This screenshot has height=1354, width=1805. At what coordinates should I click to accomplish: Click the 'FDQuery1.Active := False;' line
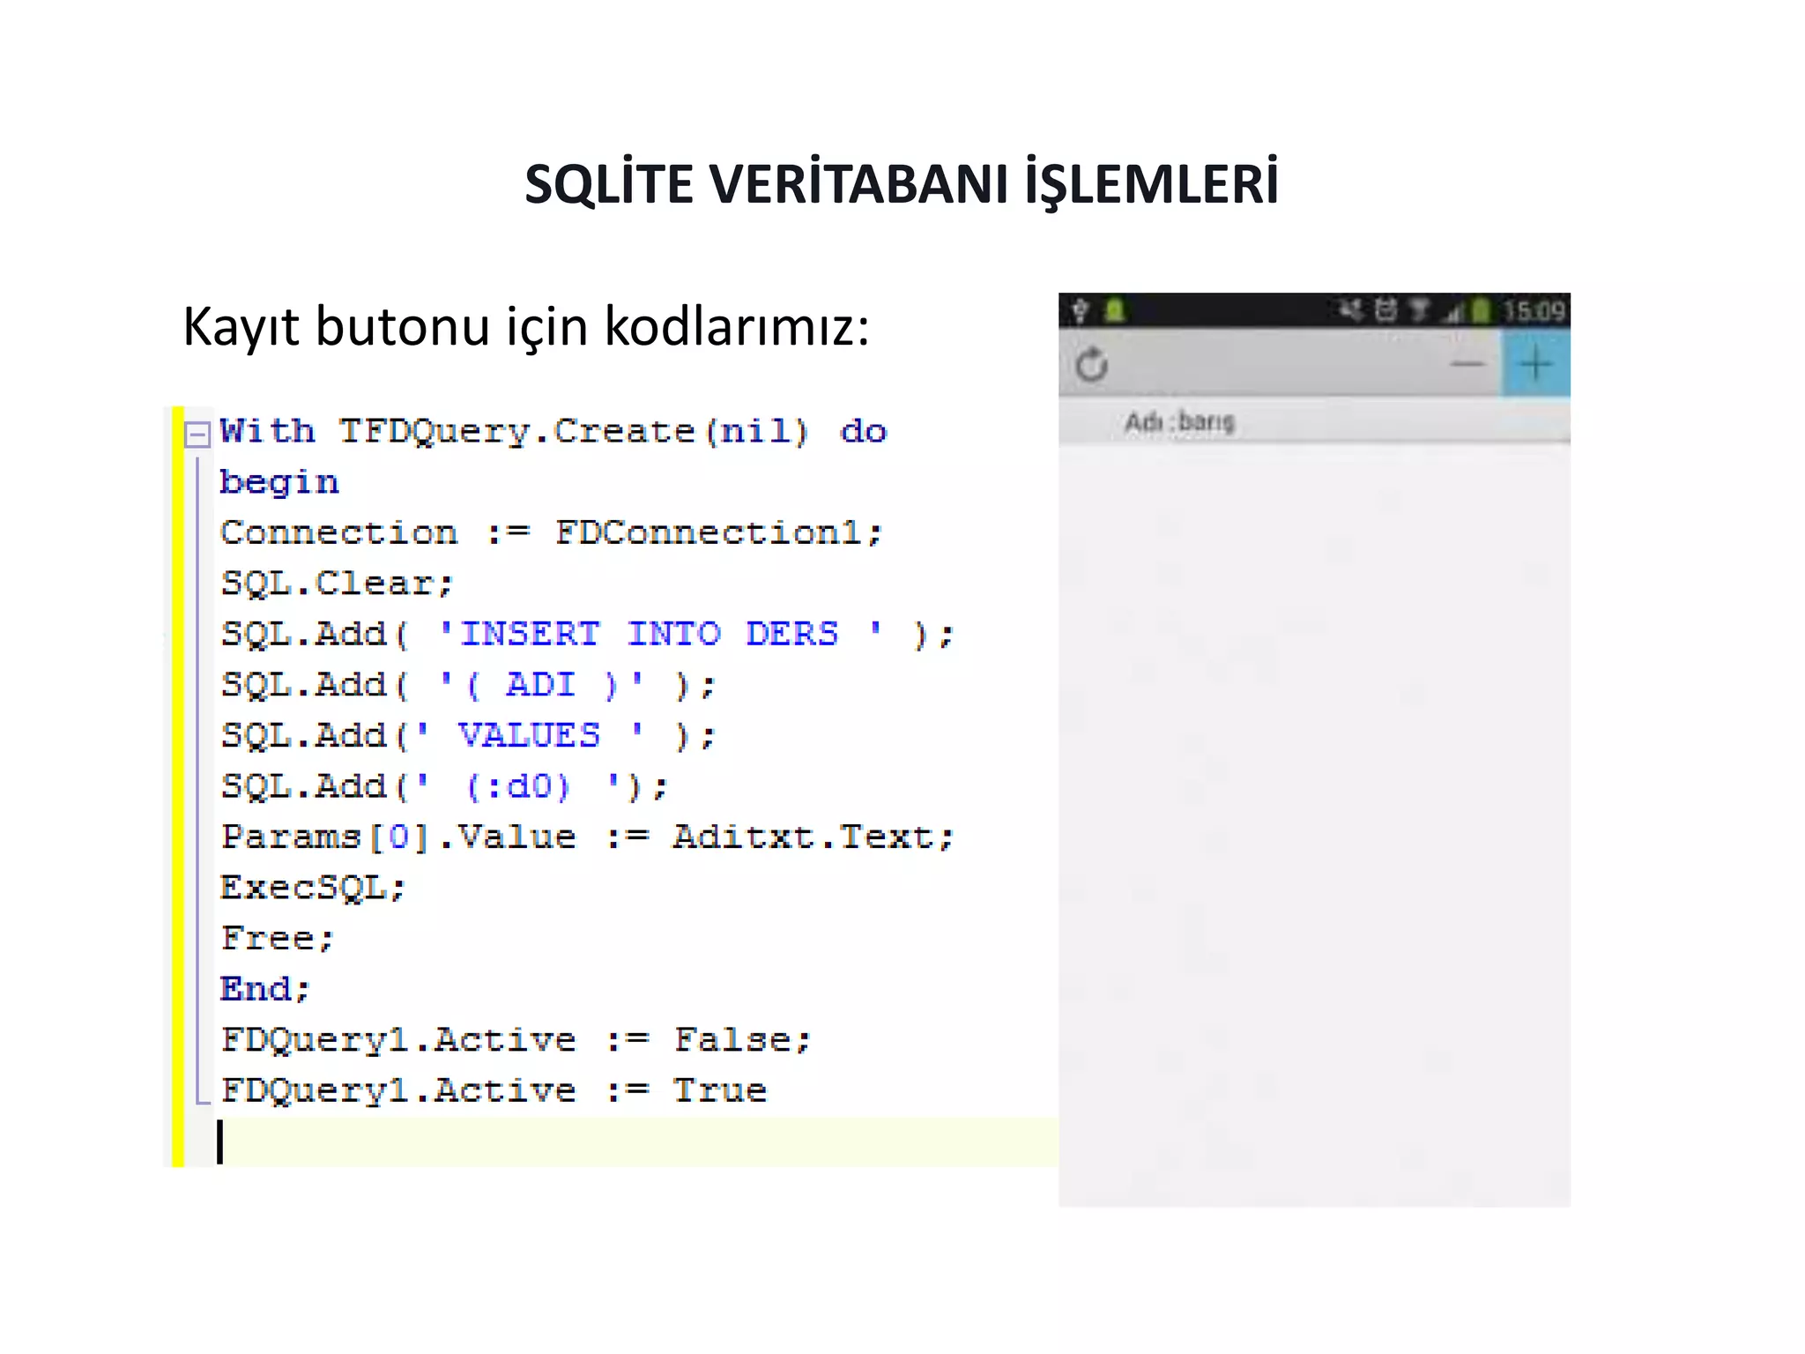(x=516, y=1040)
